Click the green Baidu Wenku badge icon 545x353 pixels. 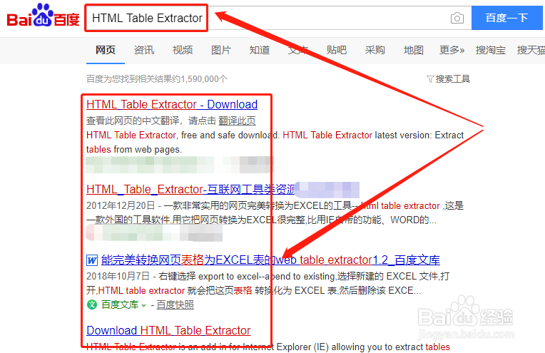click(92, 305)
